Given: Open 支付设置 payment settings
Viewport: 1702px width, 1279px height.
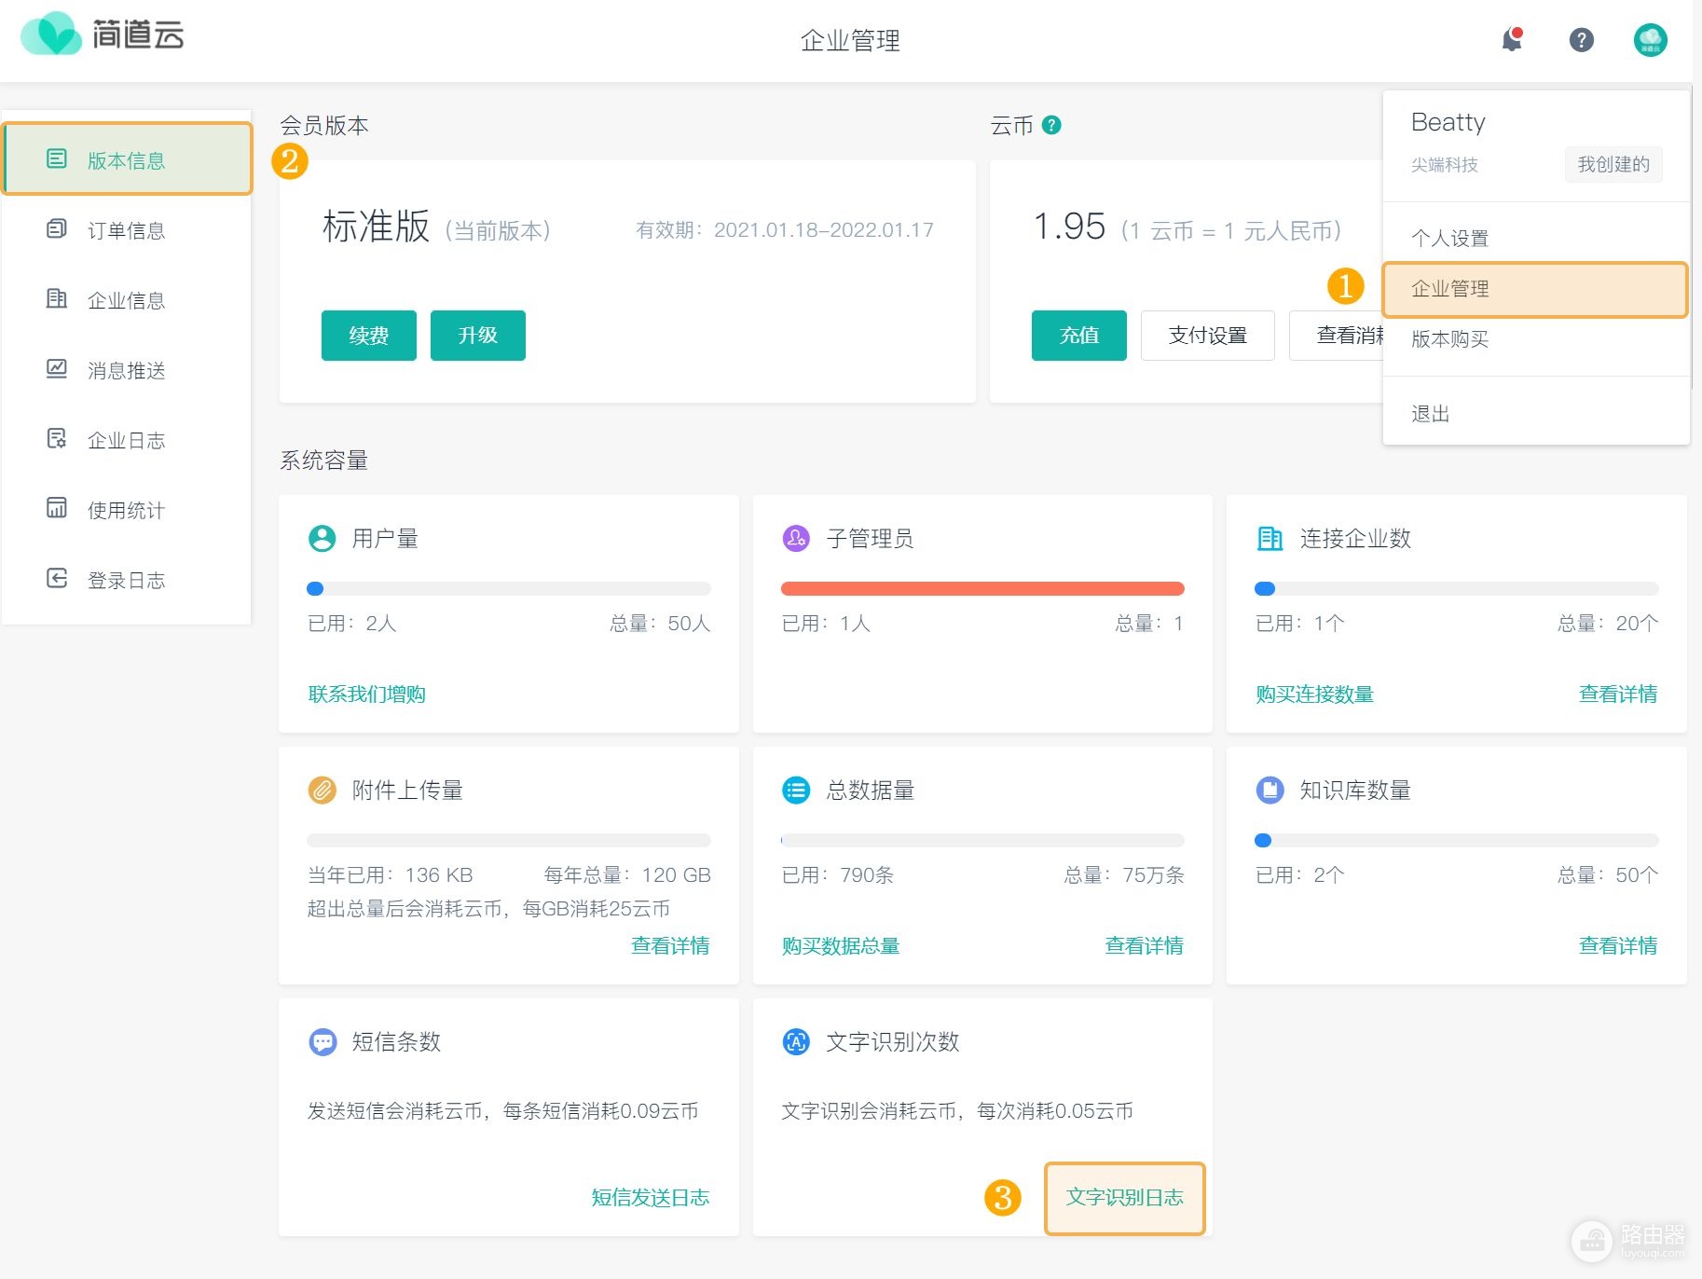Looking at the screenshot, I should (1208, 336).
